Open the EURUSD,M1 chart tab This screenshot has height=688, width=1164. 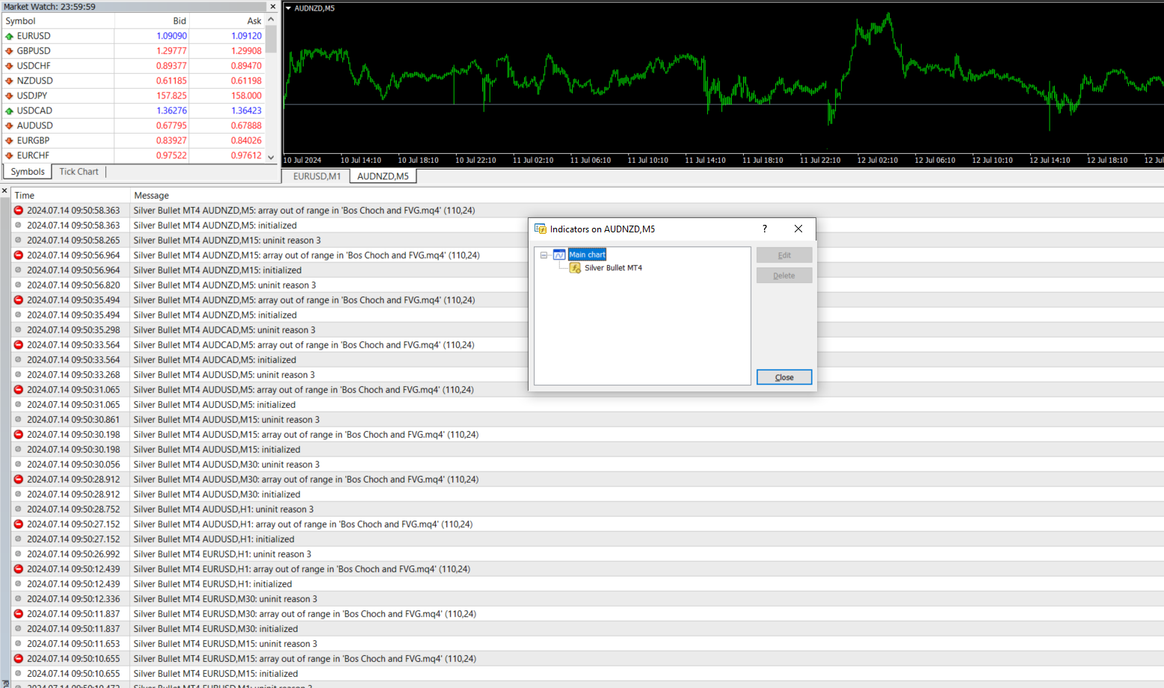click(317, 176)
